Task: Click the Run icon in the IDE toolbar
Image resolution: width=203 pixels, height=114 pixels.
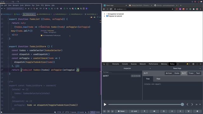Action: coord(26,9)
